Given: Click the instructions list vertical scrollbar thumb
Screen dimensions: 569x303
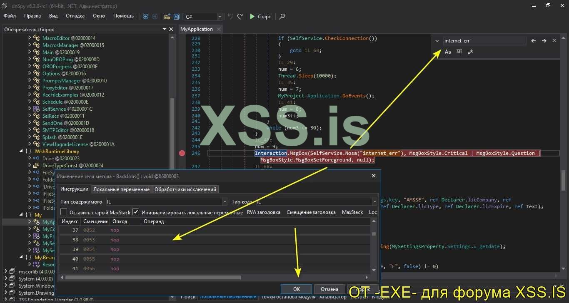Looking at the screenshot, I should coord(374,234).
